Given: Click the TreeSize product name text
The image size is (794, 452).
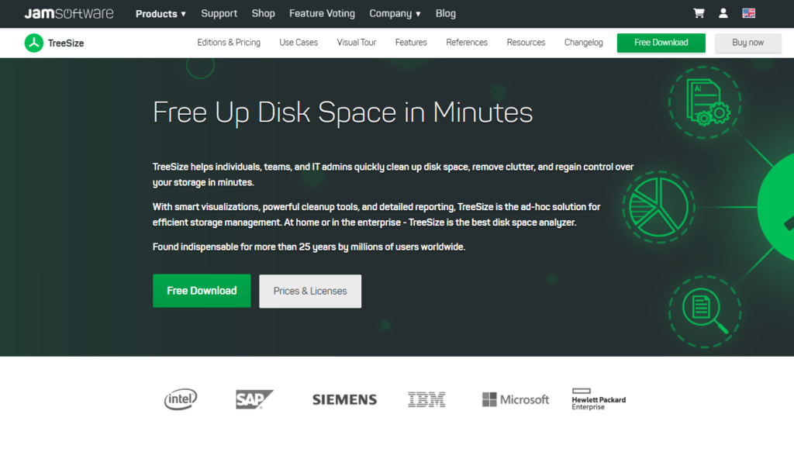Looking at the screenshot, I should [66, 43].
